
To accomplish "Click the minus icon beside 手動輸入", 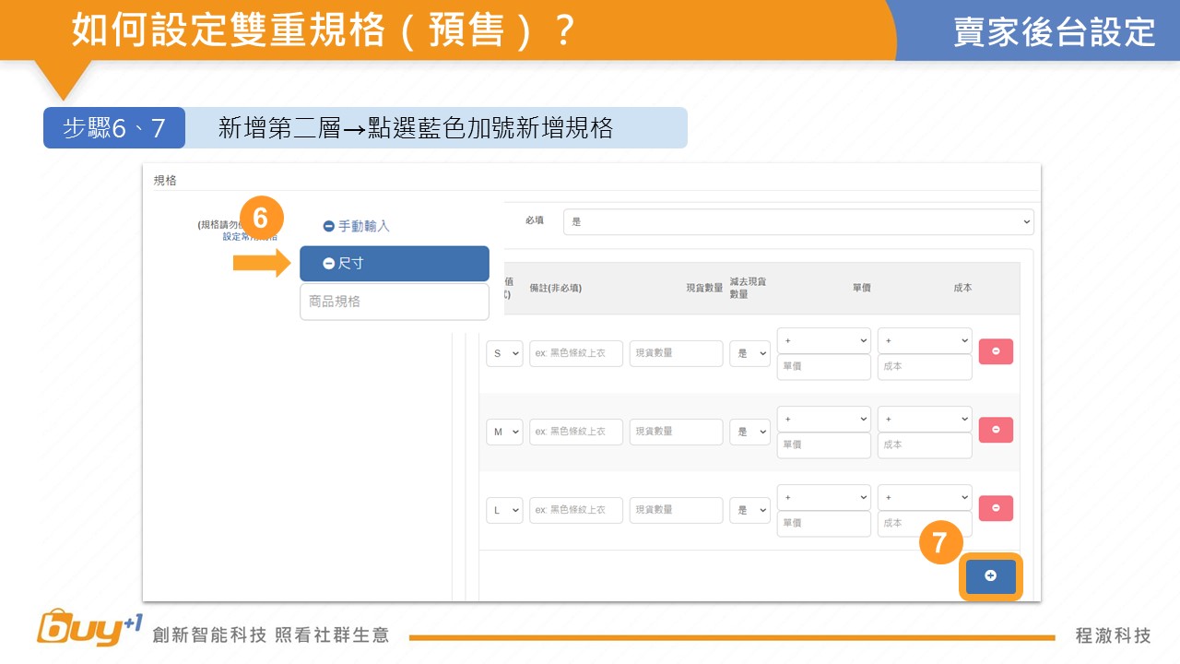I will (328, 226).
